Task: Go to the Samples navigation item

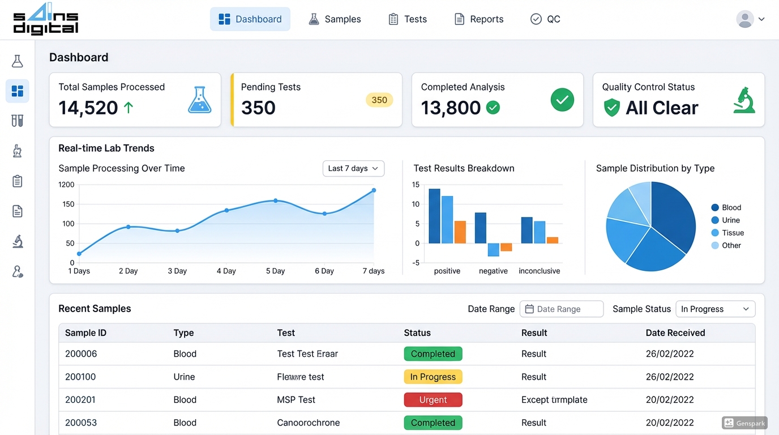Action: [335, 19]
